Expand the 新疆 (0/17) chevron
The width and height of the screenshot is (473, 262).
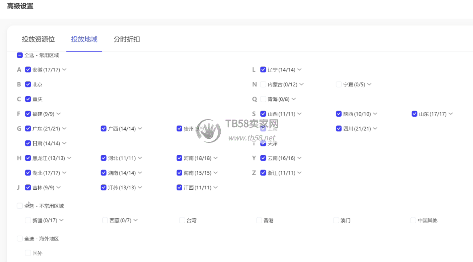pyautogui.click(x=61, y=220)
